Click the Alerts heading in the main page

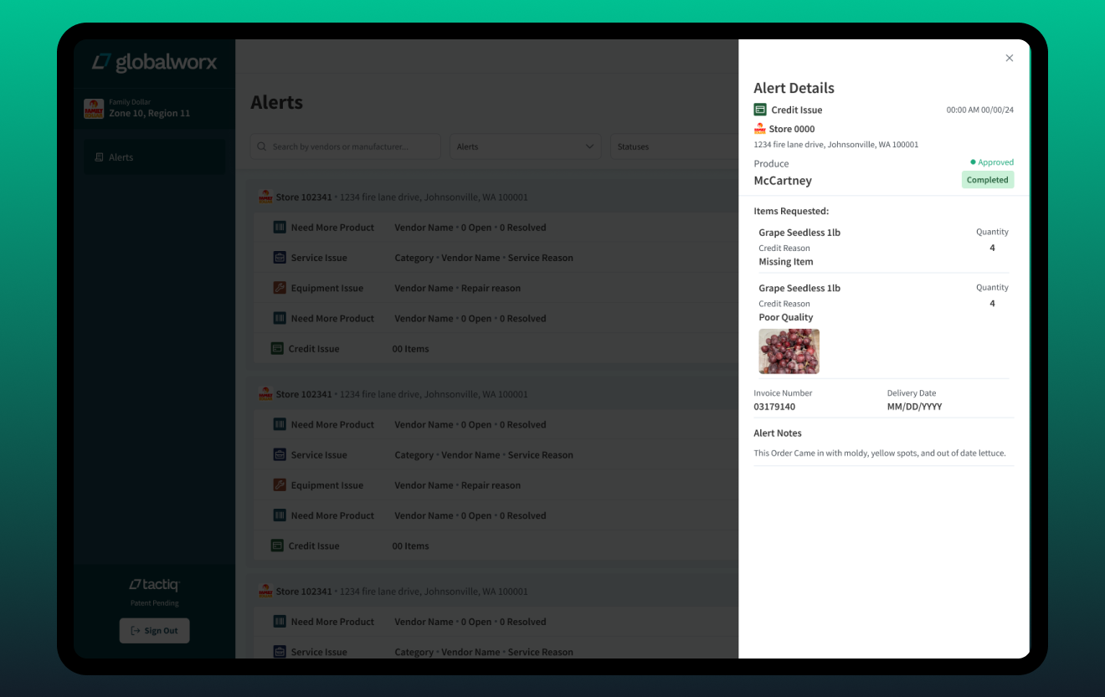tap(276, 102)
